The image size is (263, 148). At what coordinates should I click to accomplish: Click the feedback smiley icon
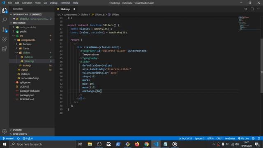pos(253,139)
